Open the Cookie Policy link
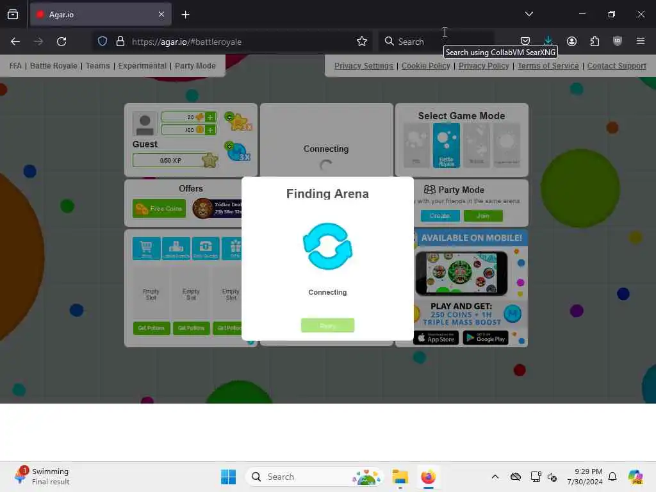Screen dimensions: 656x492 click(426, 66)
